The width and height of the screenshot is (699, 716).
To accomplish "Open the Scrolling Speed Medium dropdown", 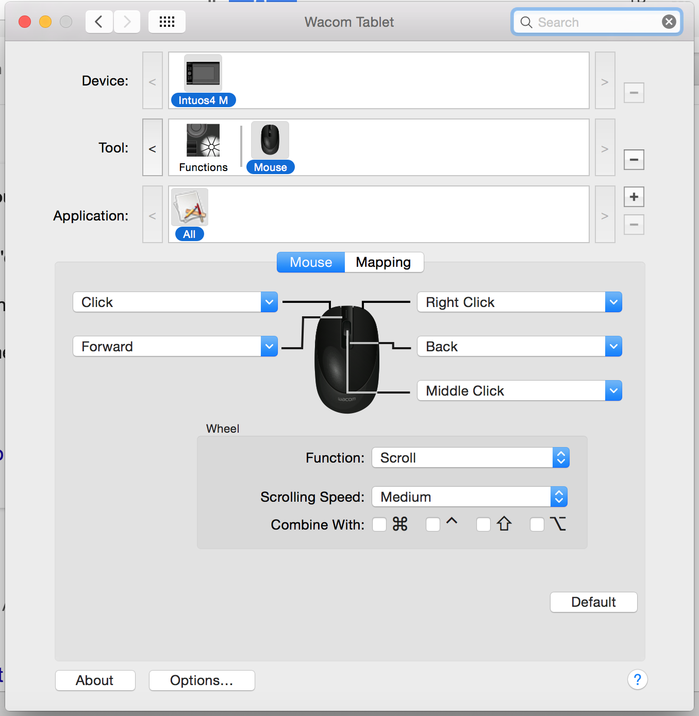I will (470, 497).
